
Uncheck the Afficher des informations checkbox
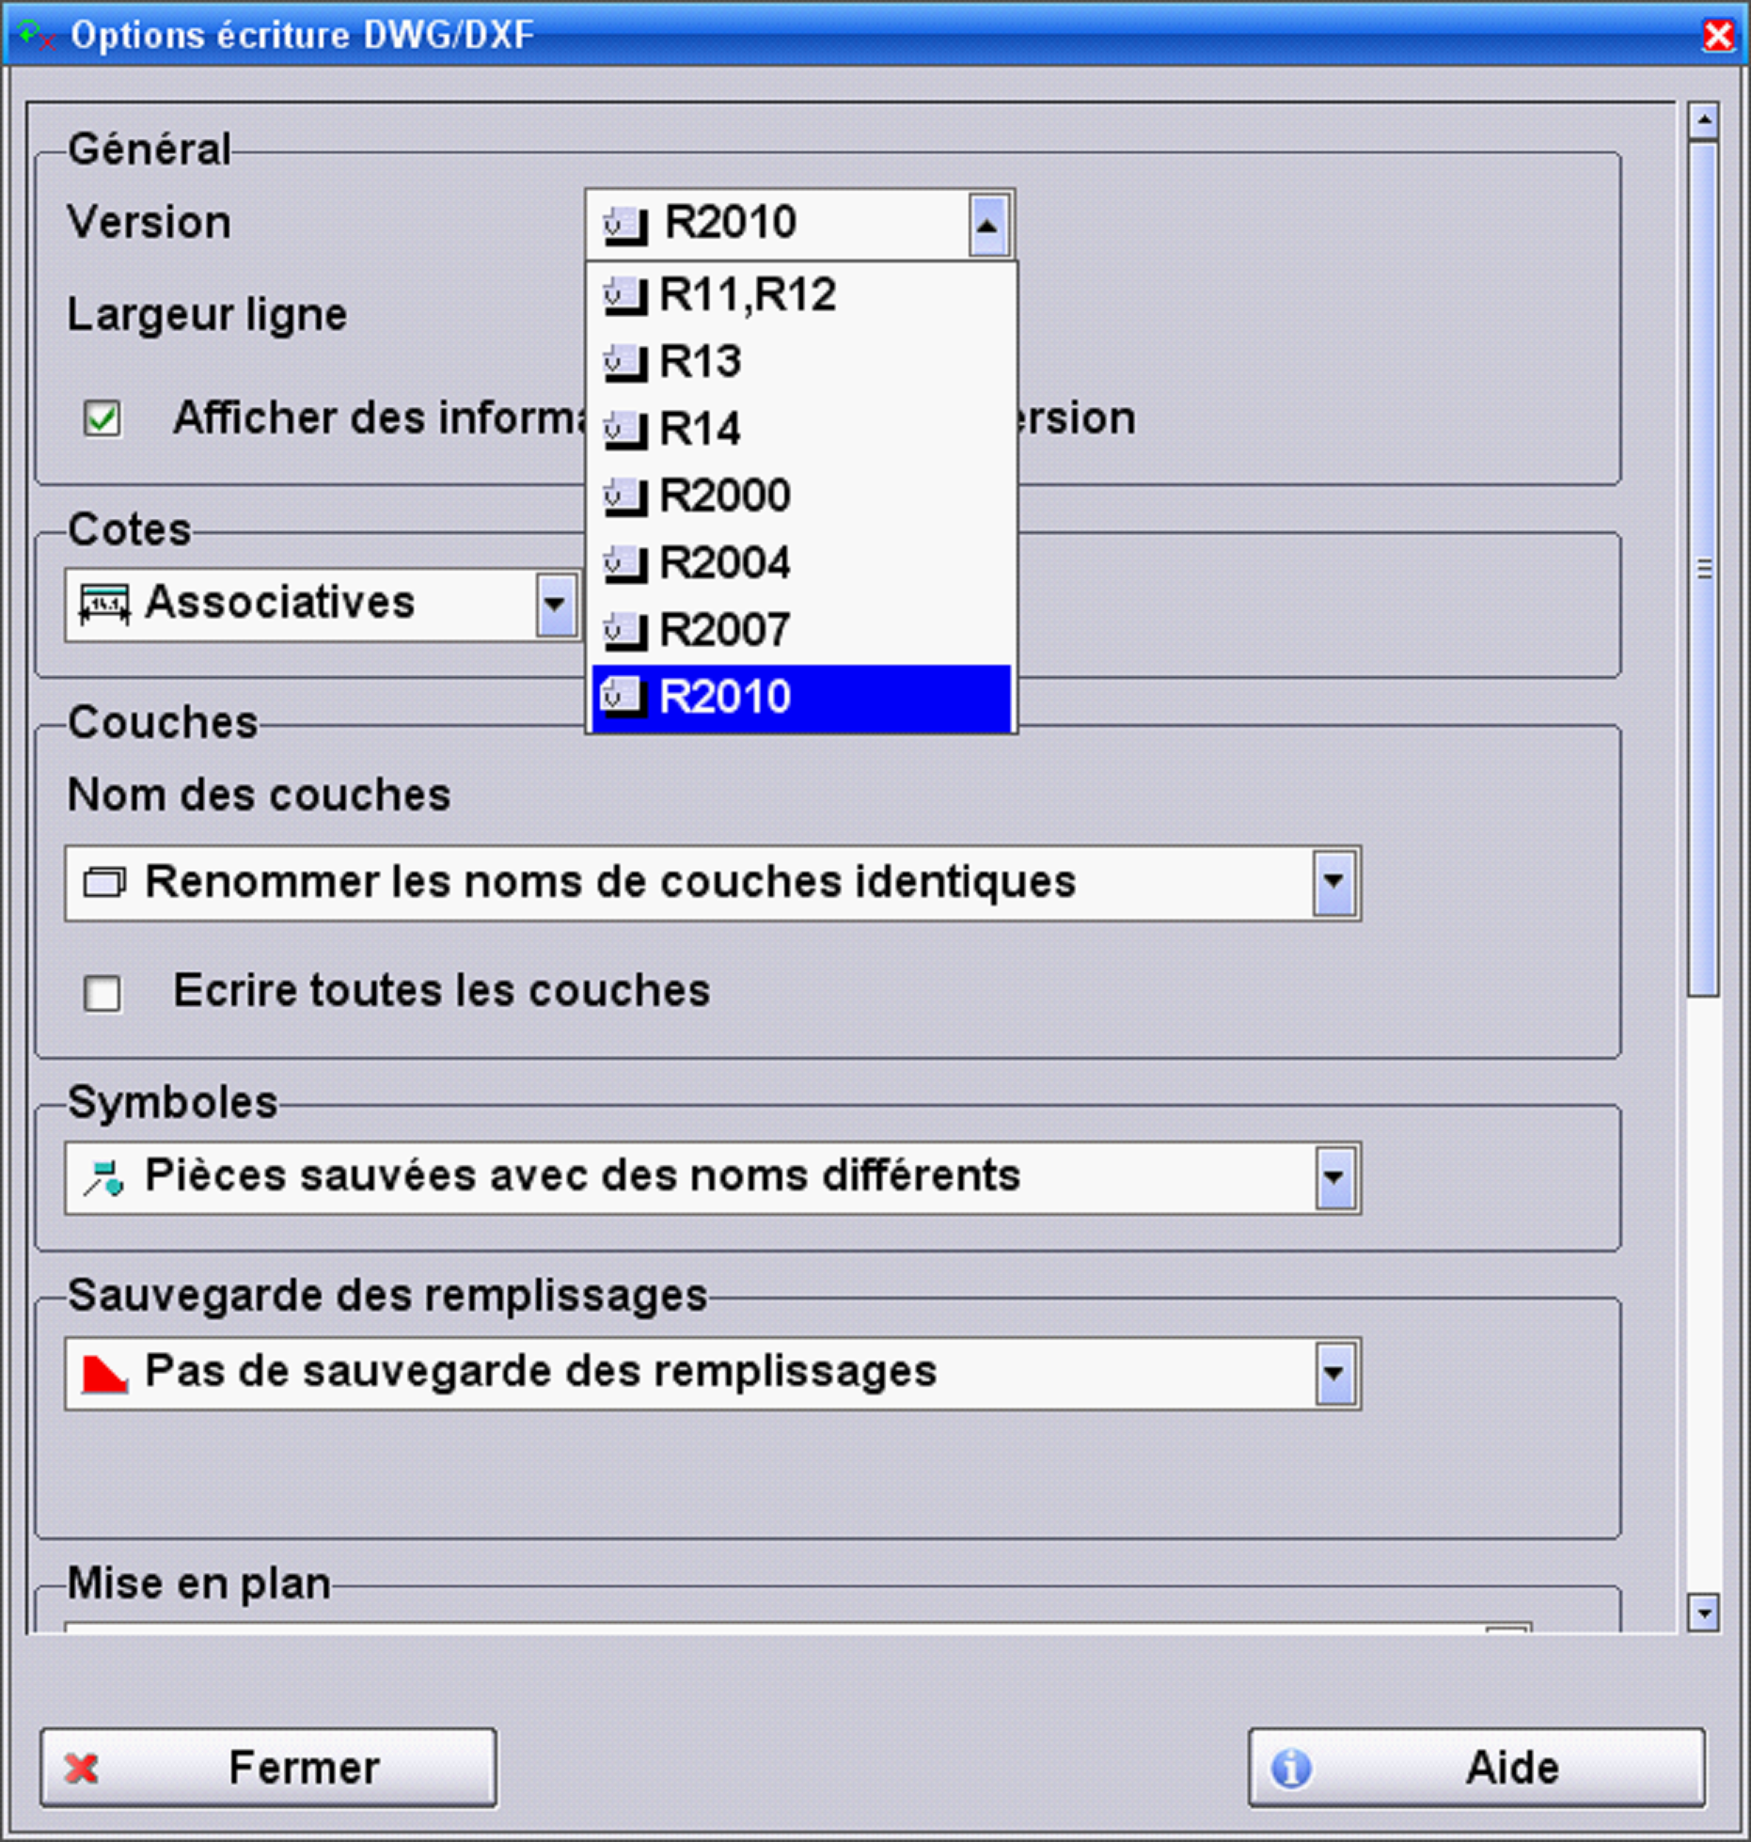click(x=102, y=418)
